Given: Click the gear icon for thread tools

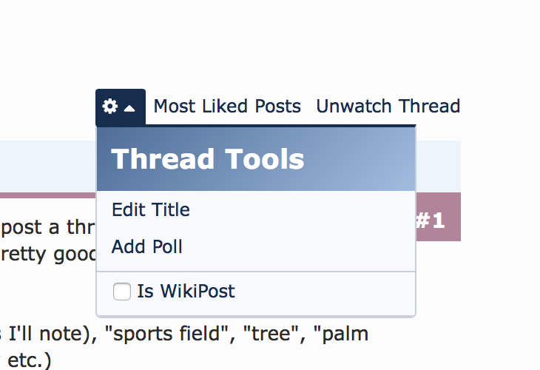Looking at the screenshot, I should (110, 106).
